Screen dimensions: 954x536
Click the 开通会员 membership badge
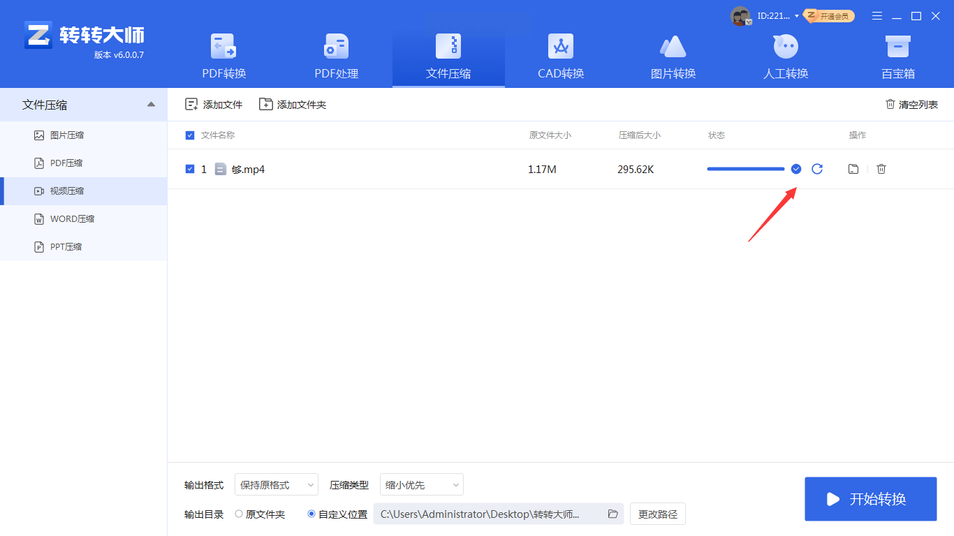point(830,16)
